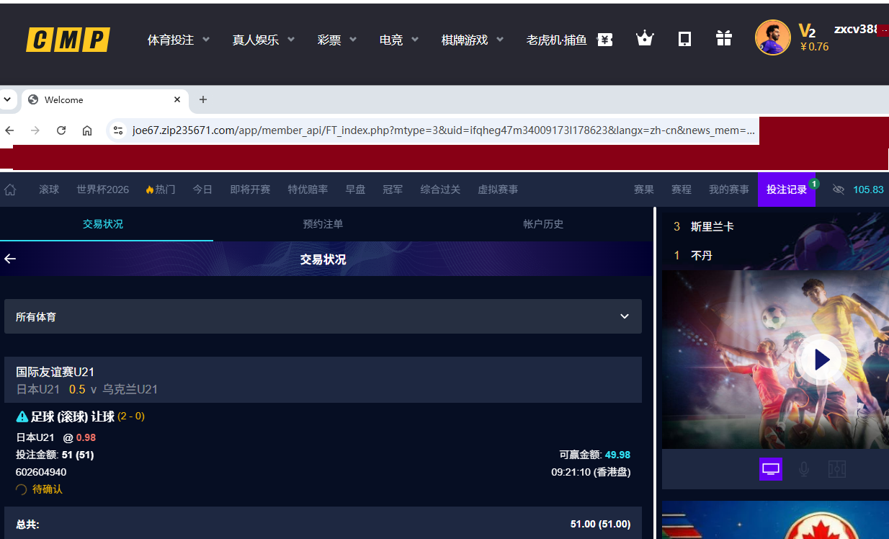Viewport: 889px width, 539px height.
Task: Select the microphone commentary icon
Action: tap(804, 469)
